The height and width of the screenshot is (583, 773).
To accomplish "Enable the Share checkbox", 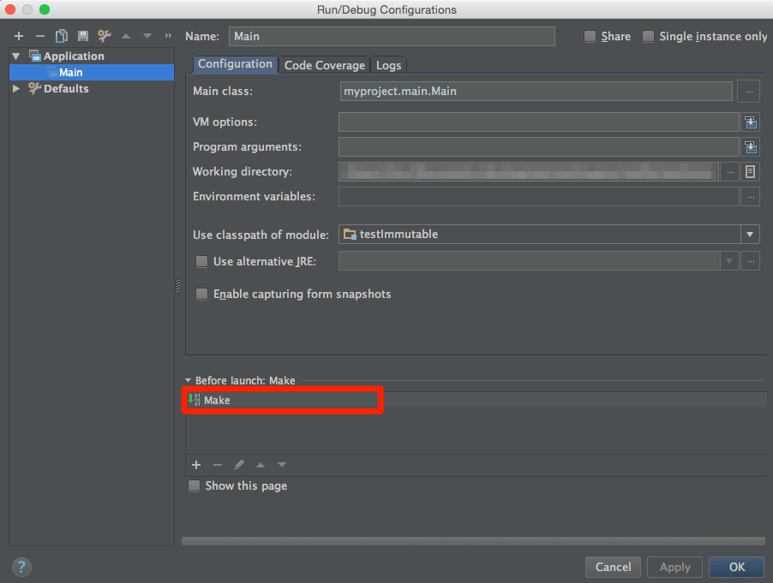I will pyautogui.click(x=590, y=36).
